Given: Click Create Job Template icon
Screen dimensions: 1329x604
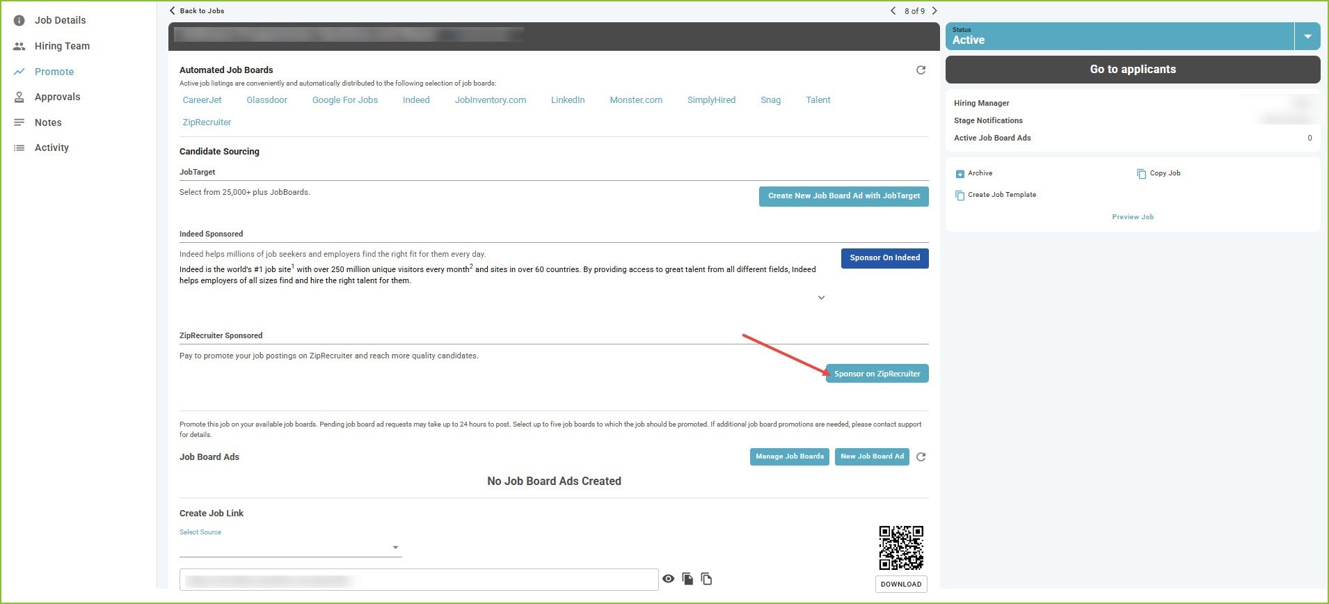Looking at the screenshot, I should [960, 196].
